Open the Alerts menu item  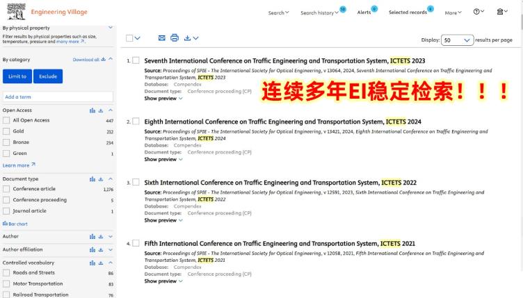(364, 13)
